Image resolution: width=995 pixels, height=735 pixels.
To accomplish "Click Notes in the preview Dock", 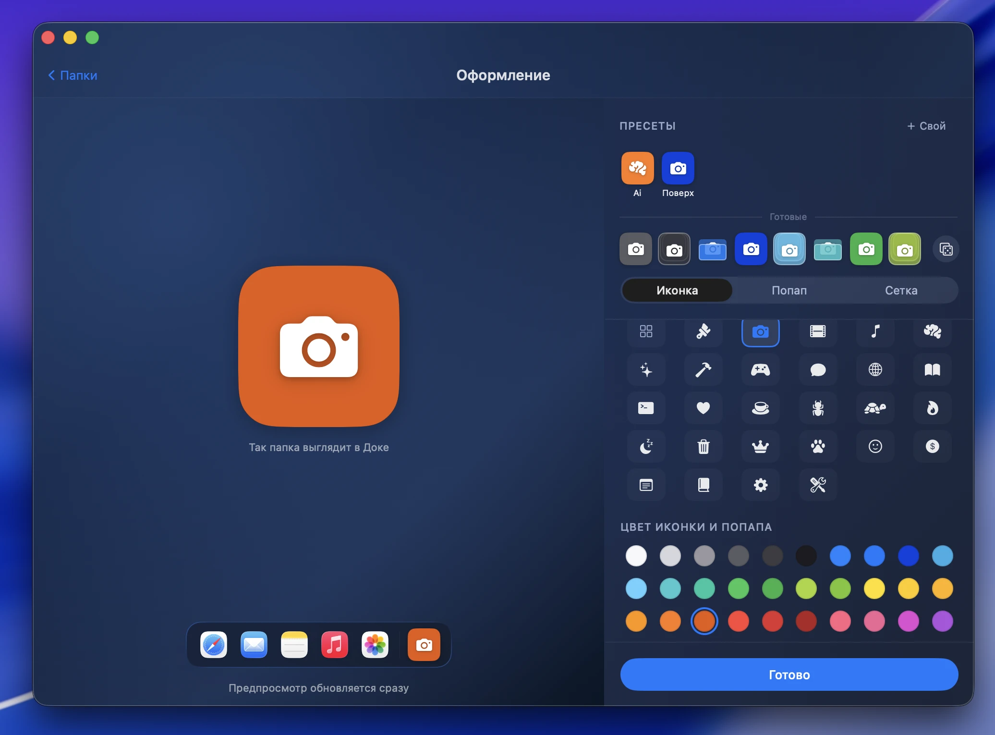I will (294, 645).
